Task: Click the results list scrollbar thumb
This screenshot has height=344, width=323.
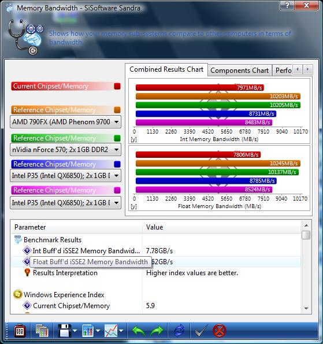Action: pos(306,235)
